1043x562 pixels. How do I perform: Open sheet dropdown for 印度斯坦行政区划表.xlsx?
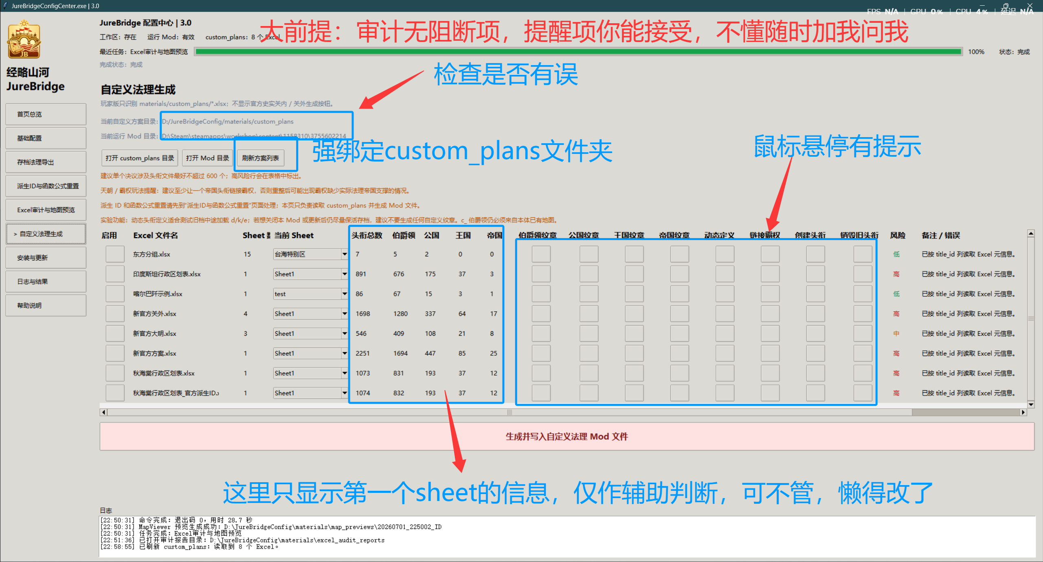coord(345,274)
